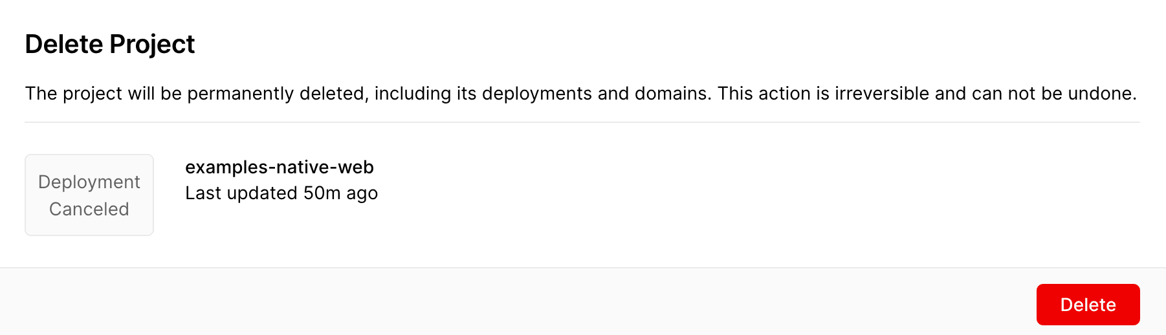The image size is (1166, 335).
Task: Click the 'Last updated 50m ago' text
Action: [x=281, y=193]
